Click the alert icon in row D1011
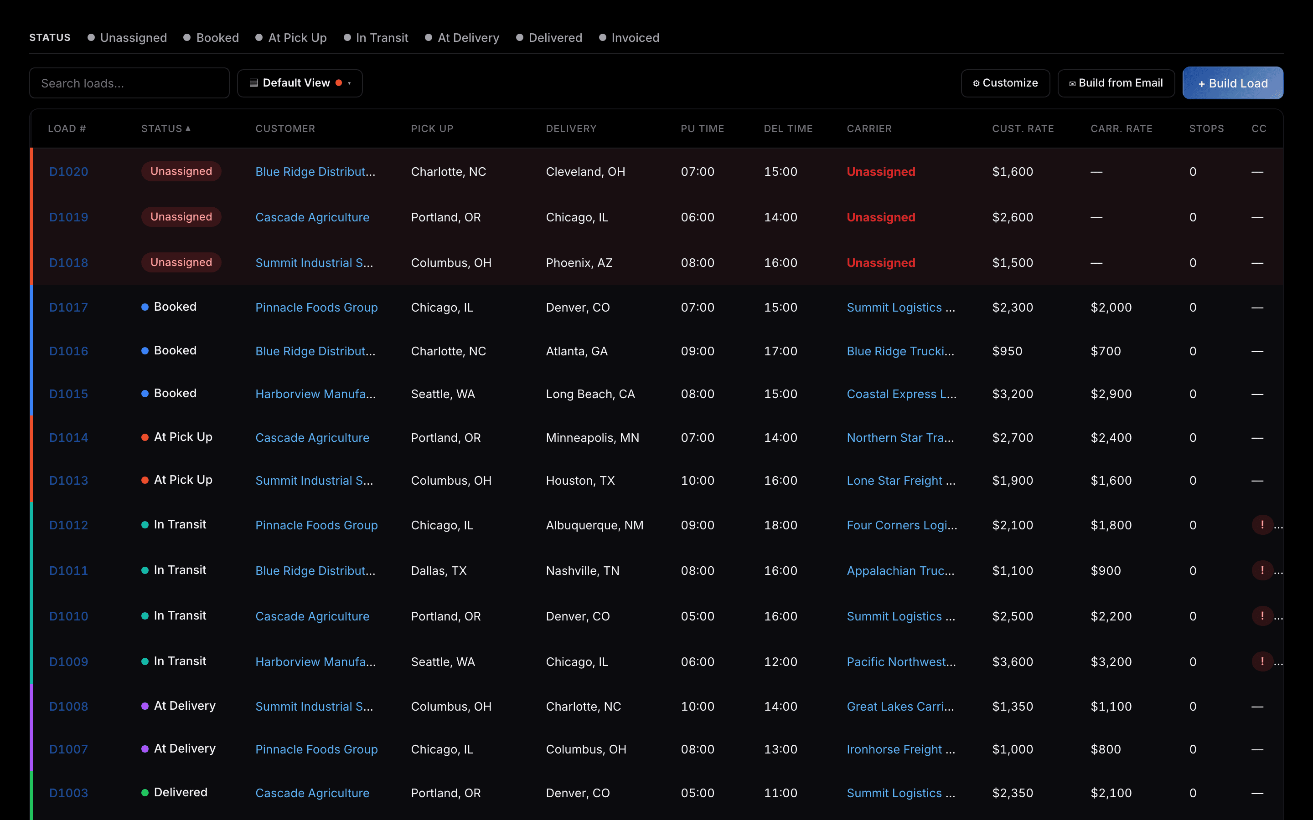Screen dimensions: 1313x820 point(1262,570)
